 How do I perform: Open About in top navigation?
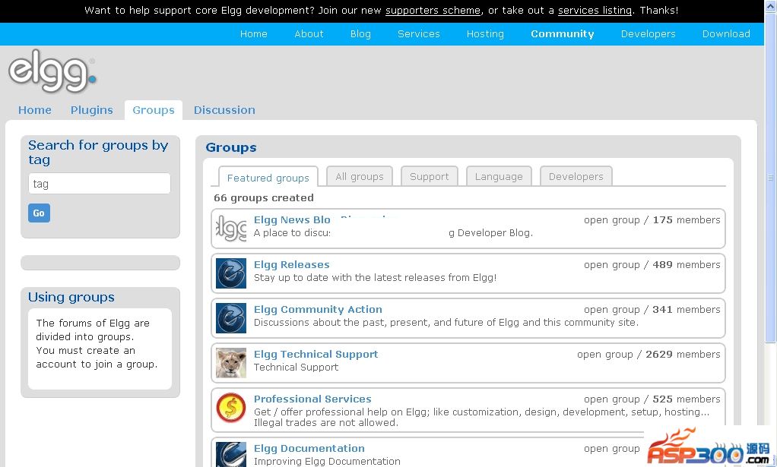click(309, 33)
